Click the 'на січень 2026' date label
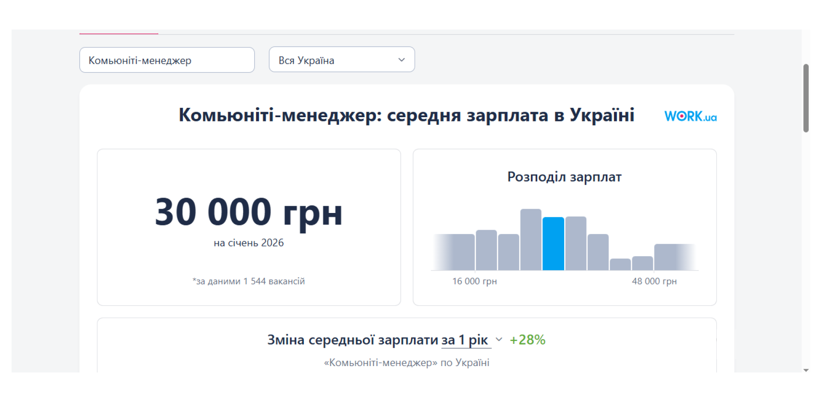This screenshot has height=402, width=822. (x=249, y=242)
